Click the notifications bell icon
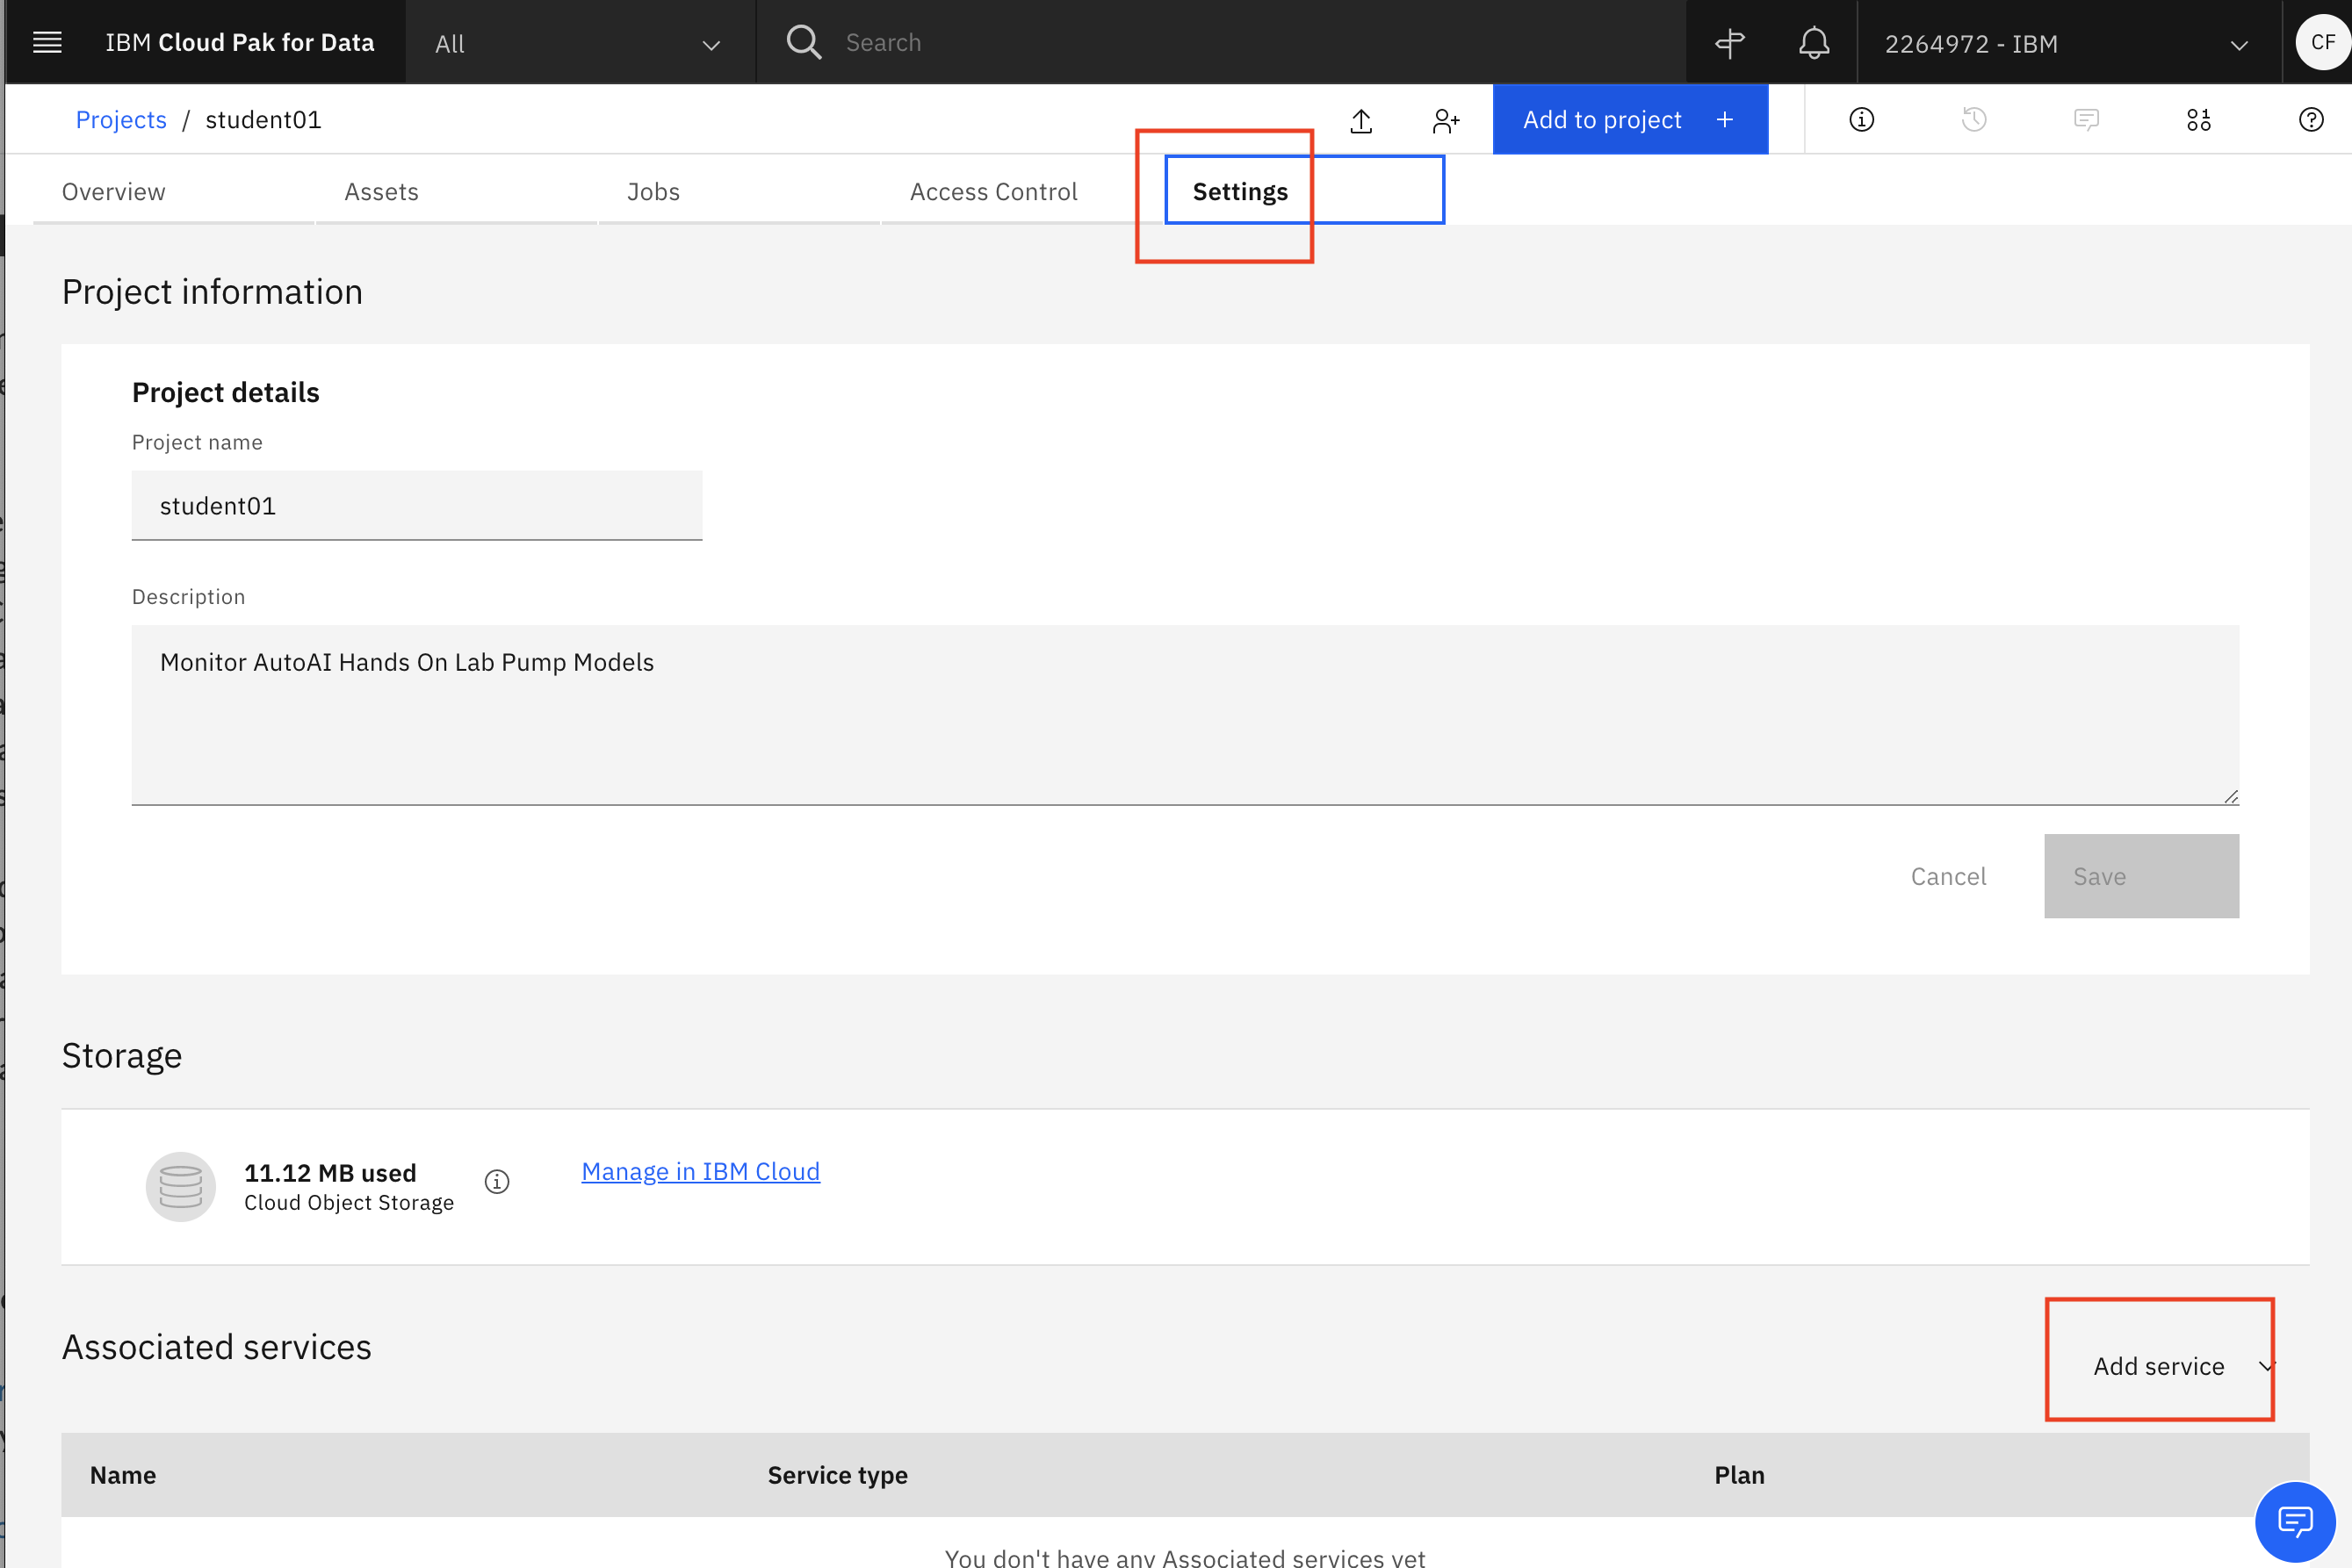This screenshot has width=2352, height=1568. tap(1811, 42)
